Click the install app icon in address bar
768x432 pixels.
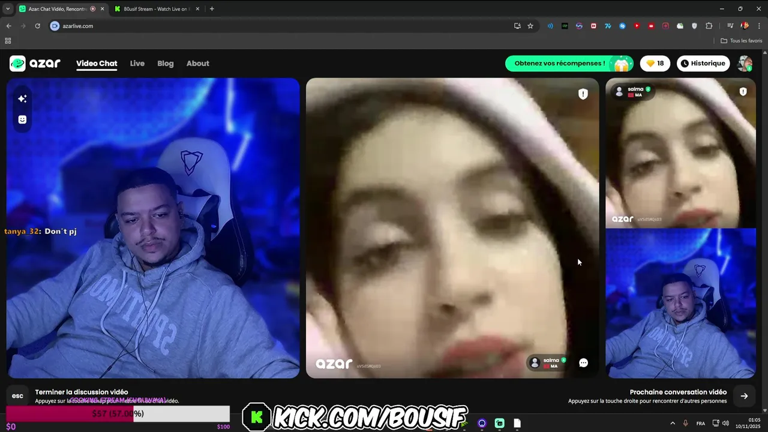point(517,26)
